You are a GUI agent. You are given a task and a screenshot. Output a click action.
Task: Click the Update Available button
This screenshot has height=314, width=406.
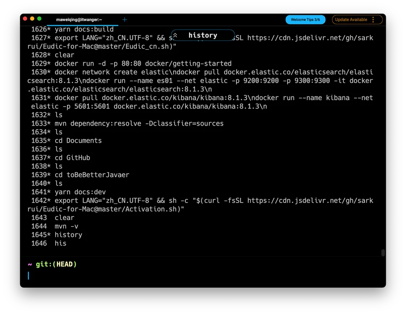[x=351, y=19]
